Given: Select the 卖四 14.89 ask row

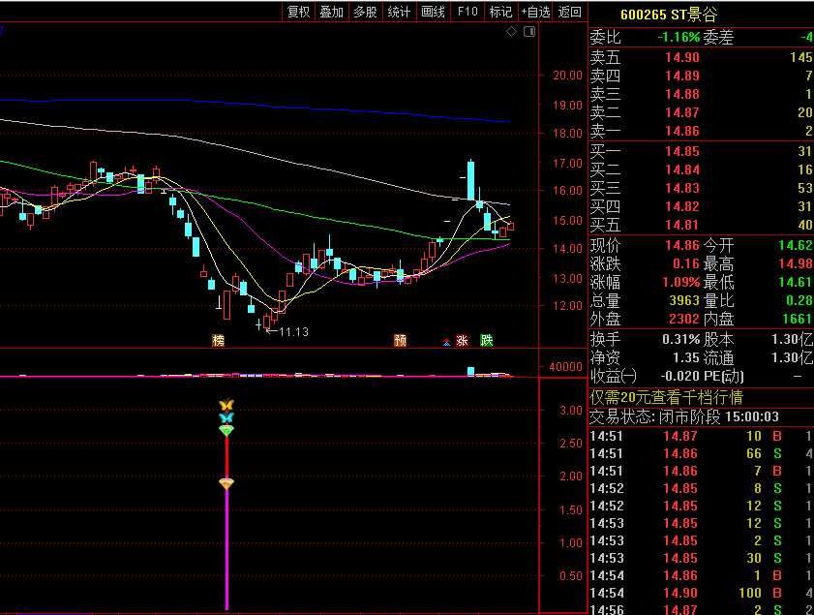Looking at the screenshot, I should [x=701, y=76].
